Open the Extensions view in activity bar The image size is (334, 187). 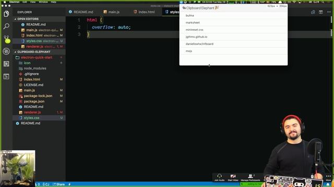tap(6, 64)
